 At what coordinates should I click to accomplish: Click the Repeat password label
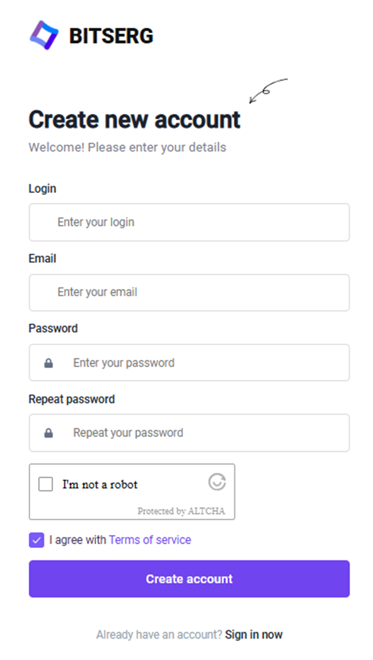pyautogui.click(x=72, y=399)
